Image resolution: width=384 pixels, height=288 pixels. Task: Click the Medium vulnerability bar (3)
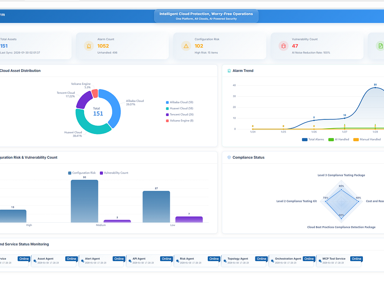(117, 221)
